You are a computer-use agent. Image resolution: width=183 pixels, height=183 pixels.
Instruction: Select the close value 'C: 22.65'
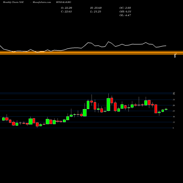[66, 12]
